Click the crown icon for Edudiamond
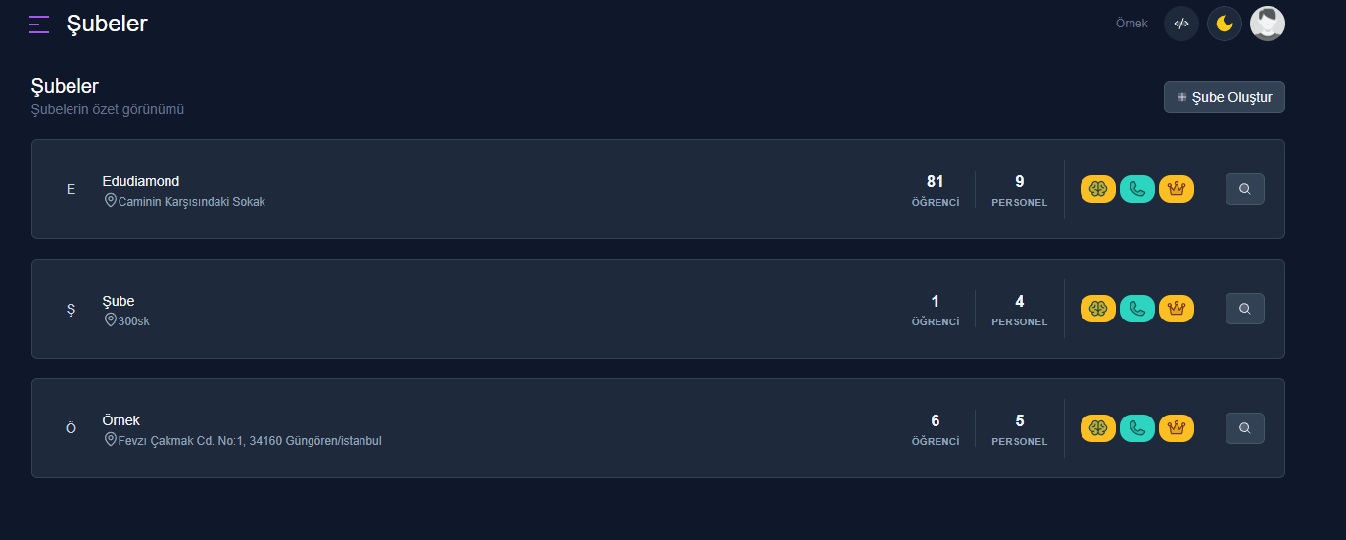 point(1177,189)
